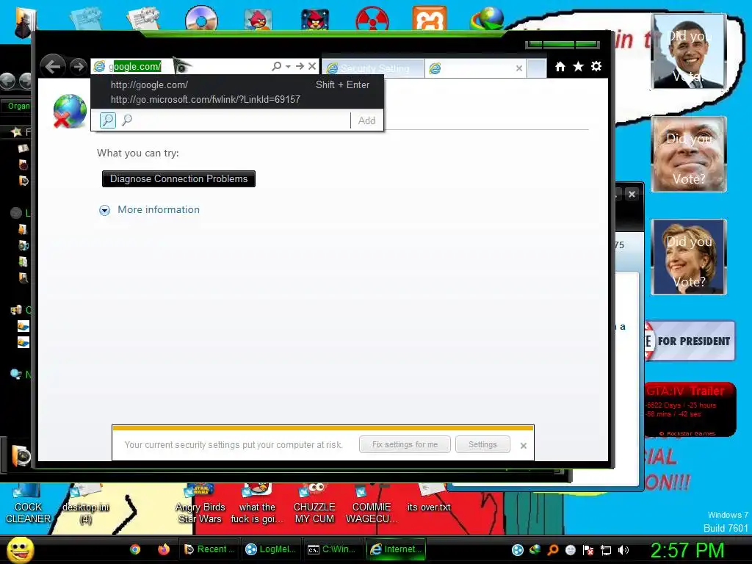
Task: Click Organize in the background Explorer window
Action: click(x=18, y=106)
